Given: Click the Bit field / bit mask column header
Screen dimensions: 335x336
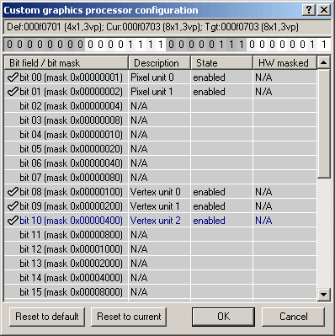Looking at the screenshot, I should click(x=66, y=63).
